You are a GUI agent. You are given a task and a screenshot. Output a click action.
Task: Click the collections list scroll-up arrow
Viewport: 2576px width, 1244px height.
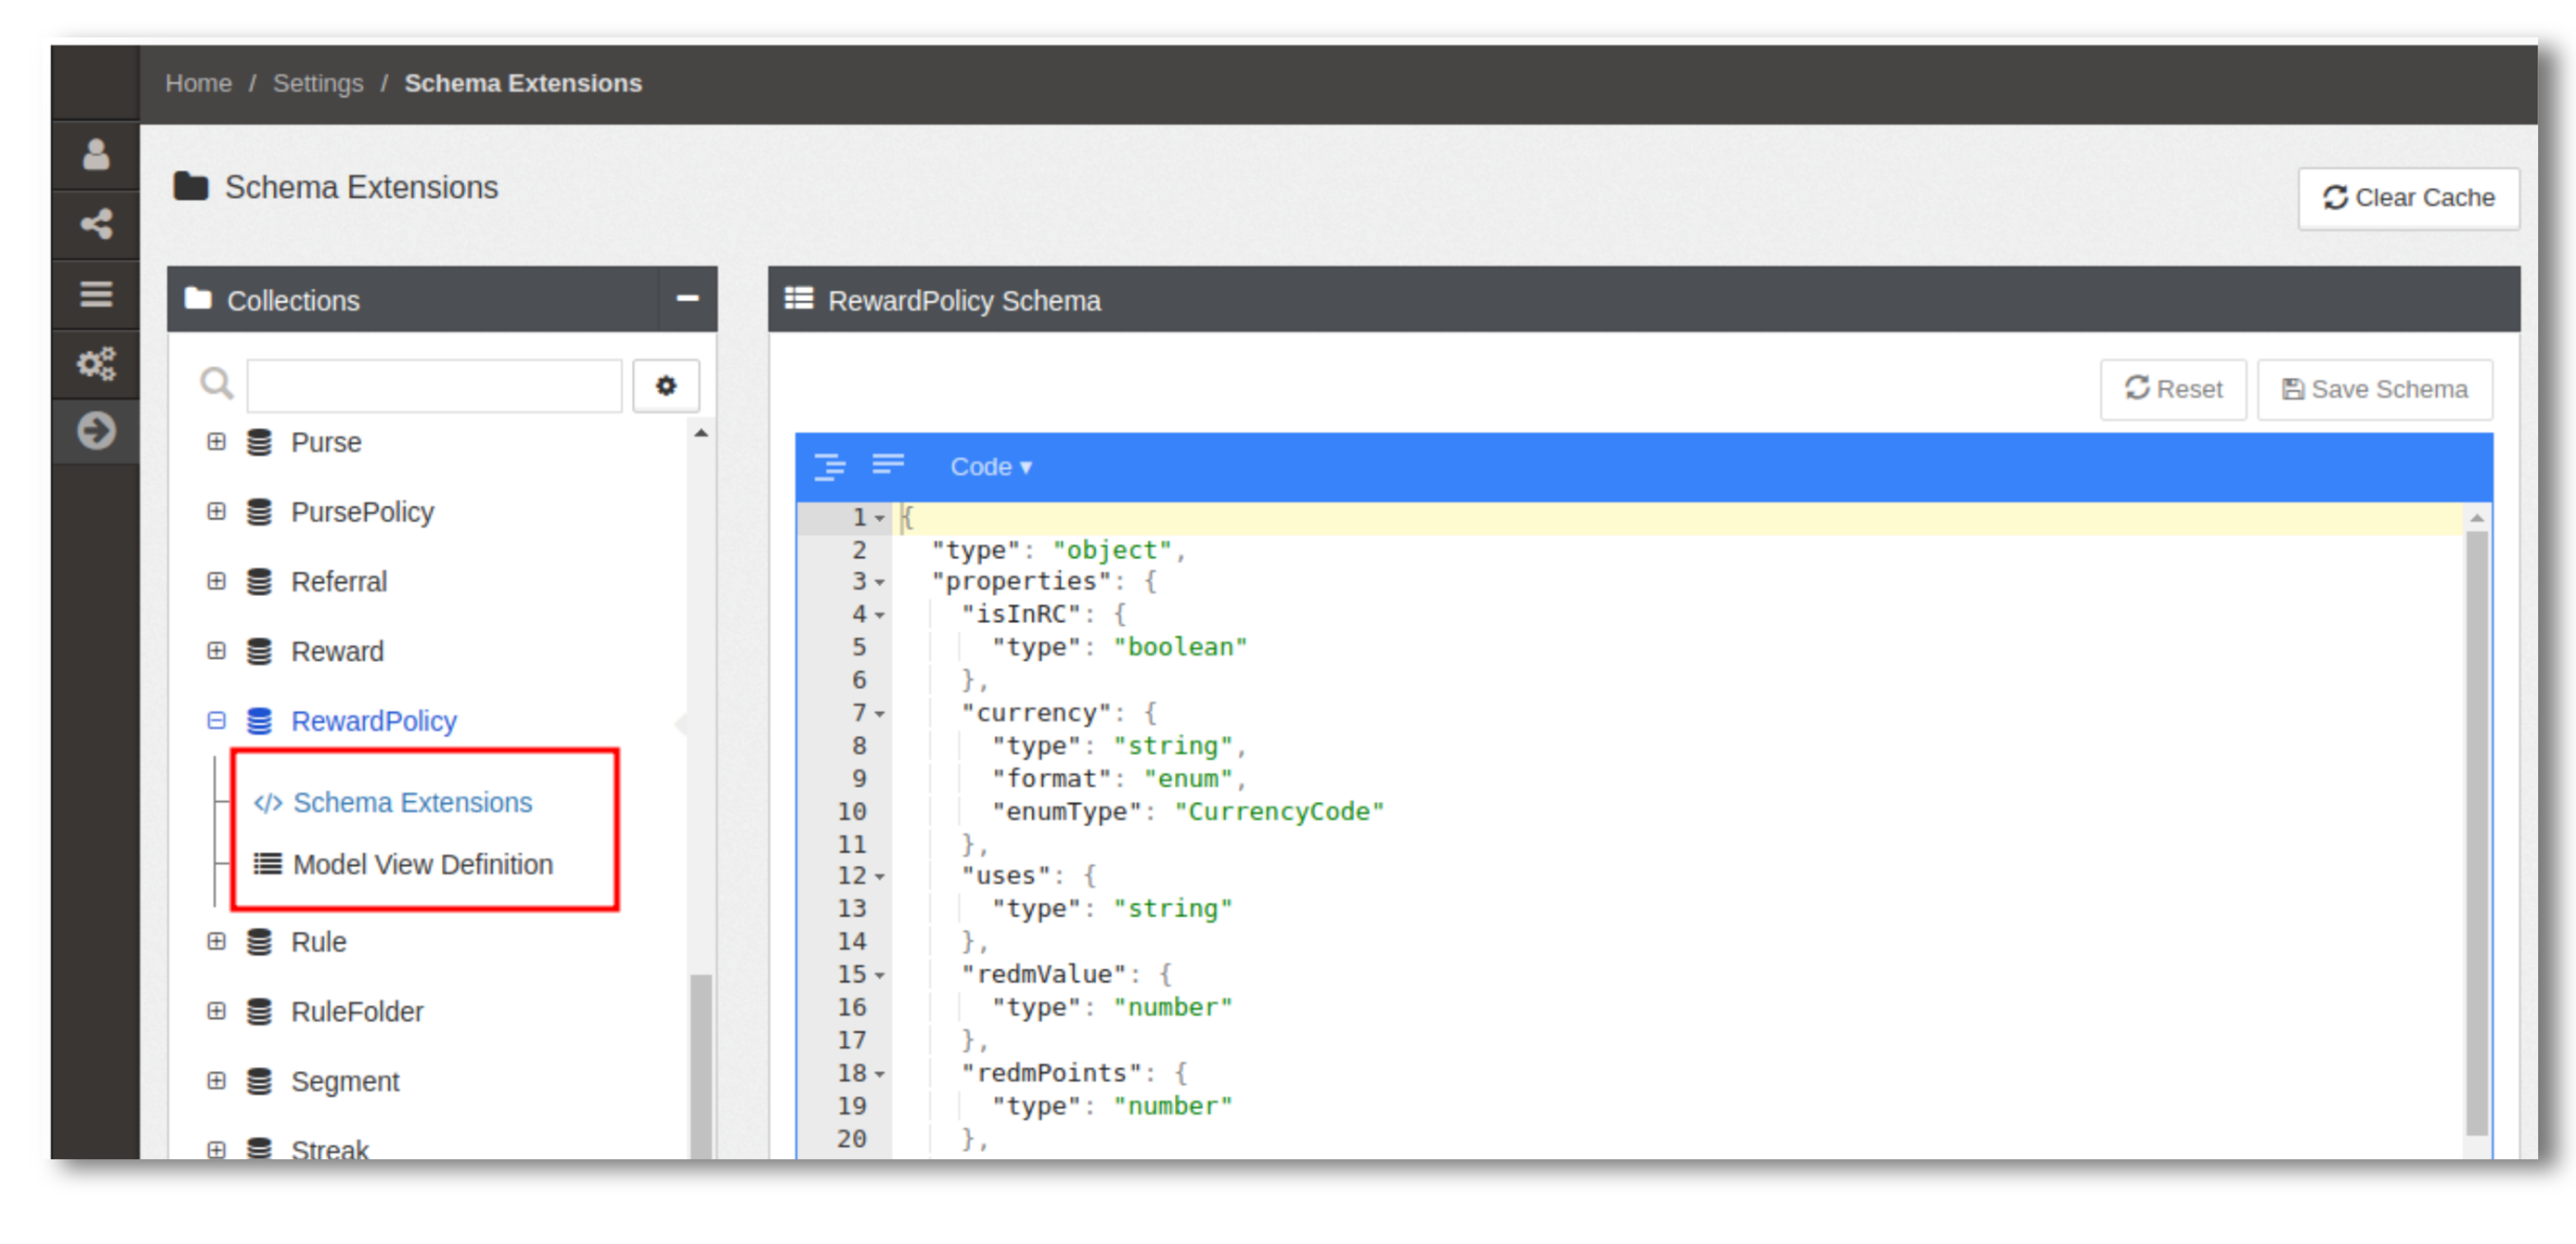point(701,433)
